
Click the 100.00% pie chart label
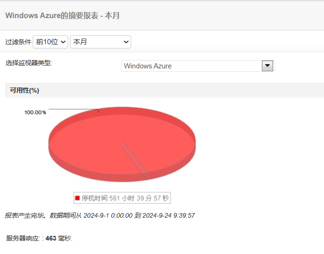point(35,113)
